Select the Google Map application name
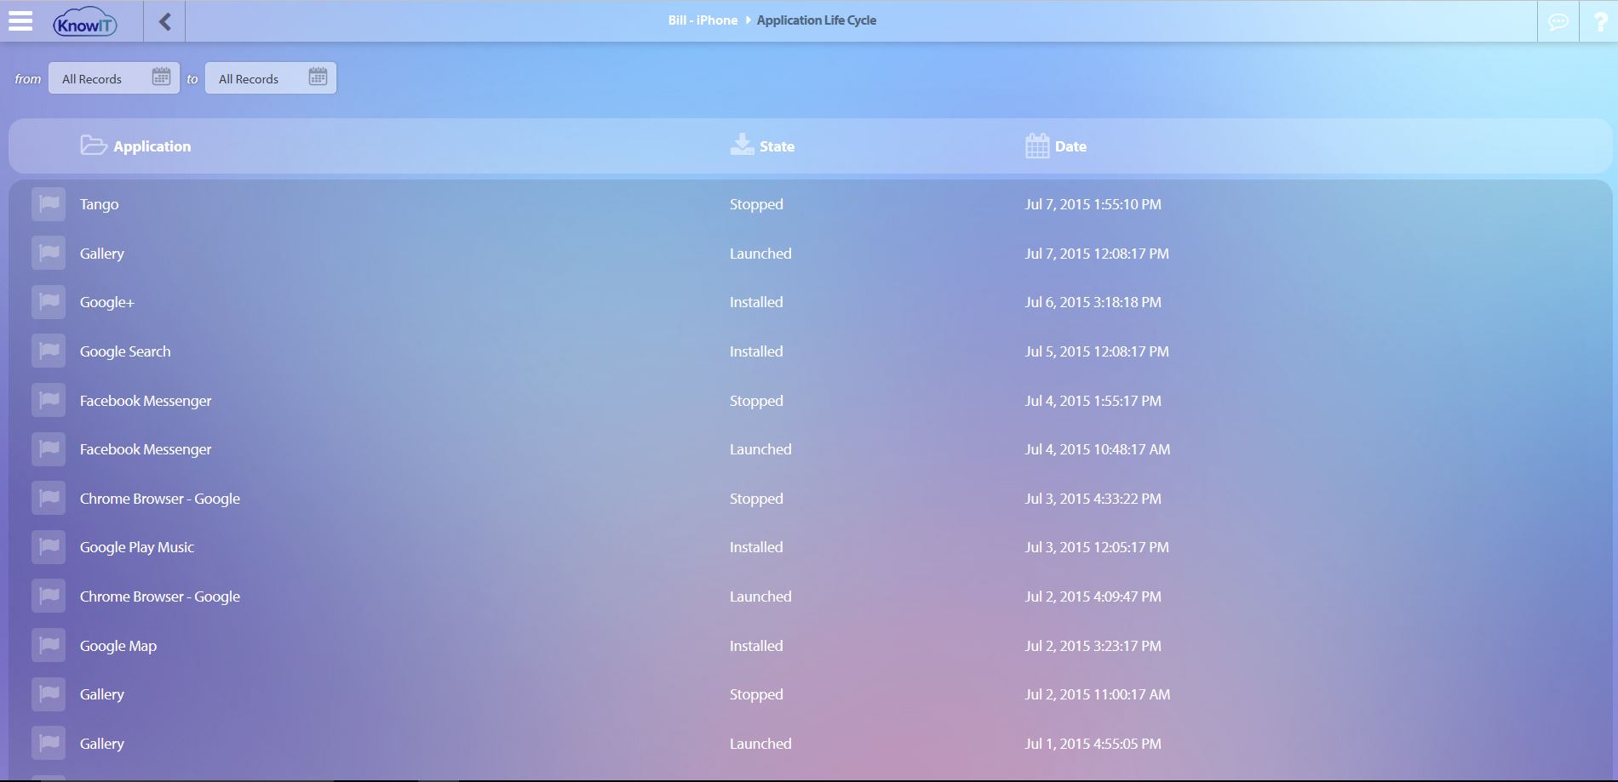Viewport: 1618px width, 782px height. click(118, 646)
